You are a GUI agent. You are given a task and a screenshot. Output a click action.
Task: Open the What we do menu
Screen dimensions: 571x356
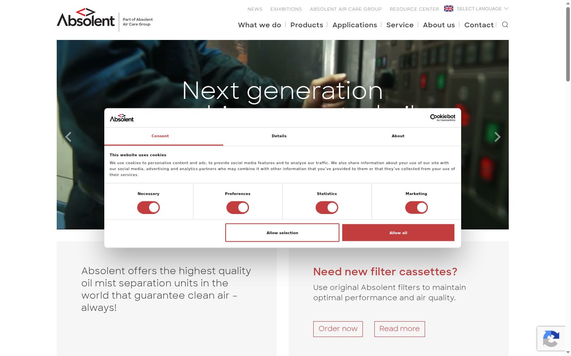point(259,25)
